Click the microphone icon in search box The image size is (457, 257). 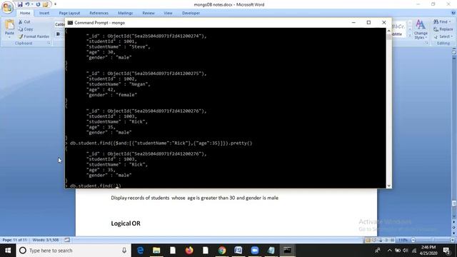point(124,251)
